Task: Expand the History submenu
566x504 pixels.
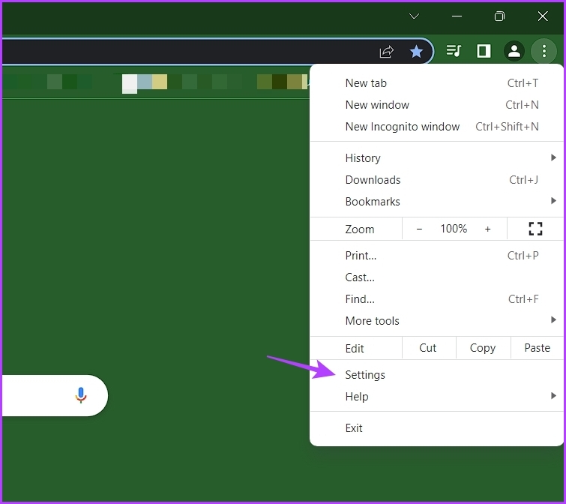Action: [x=436, y=157]
